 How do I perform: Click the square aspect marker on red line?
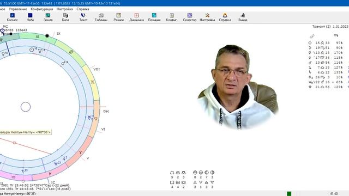[14, 143]
